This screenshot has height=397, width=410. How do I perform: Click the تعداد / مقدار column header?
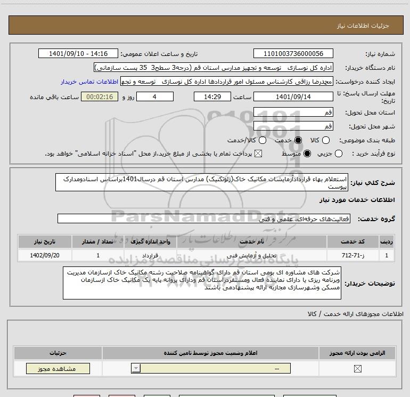tap(98, 241)
